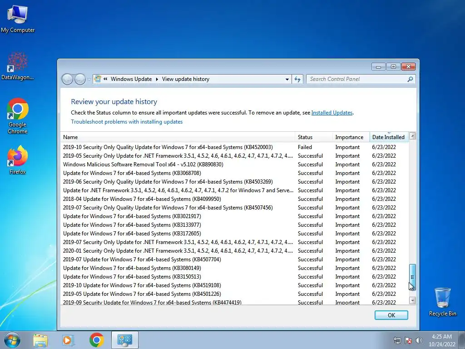The image size is (465, 349).
Task: Refresh the update history view
Action: pos(297,79)
